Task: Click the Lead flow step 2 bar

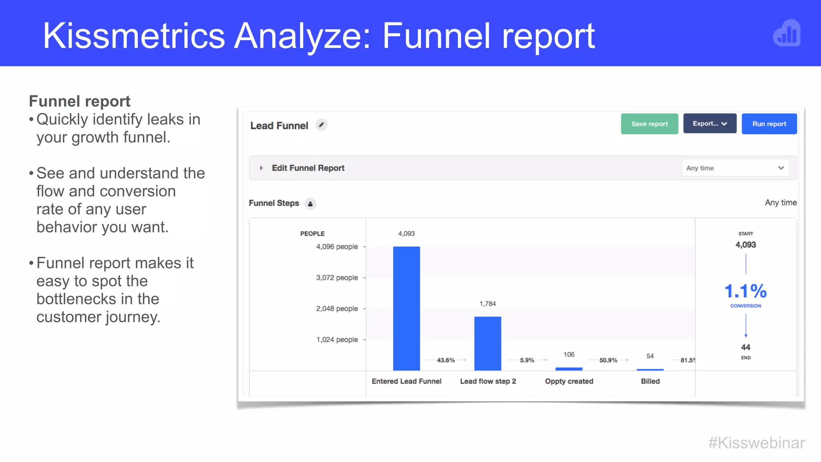Action: tap(487, 344)
